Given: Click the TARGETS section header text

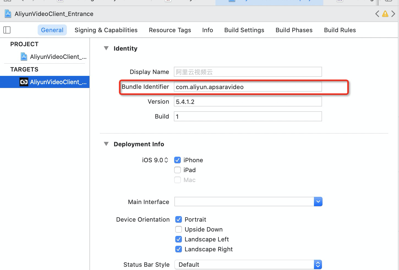Looking at the screenshot, I should click(x=24, y=69).
